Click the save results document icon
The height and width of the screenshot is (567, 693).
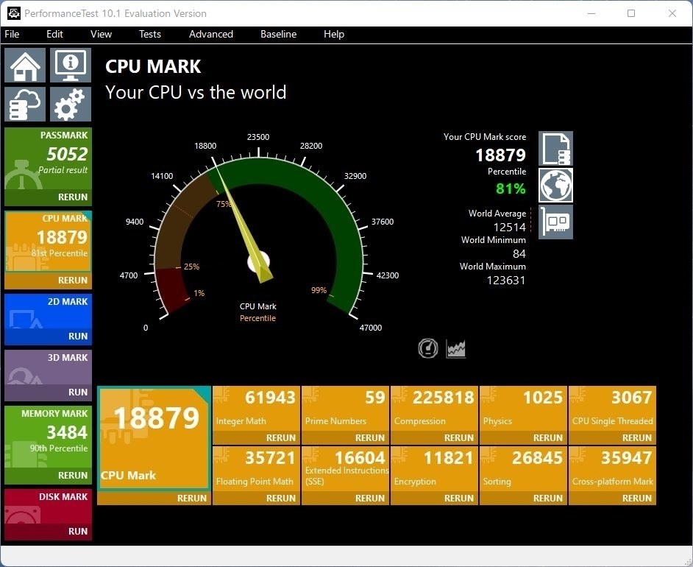[555, 149]
